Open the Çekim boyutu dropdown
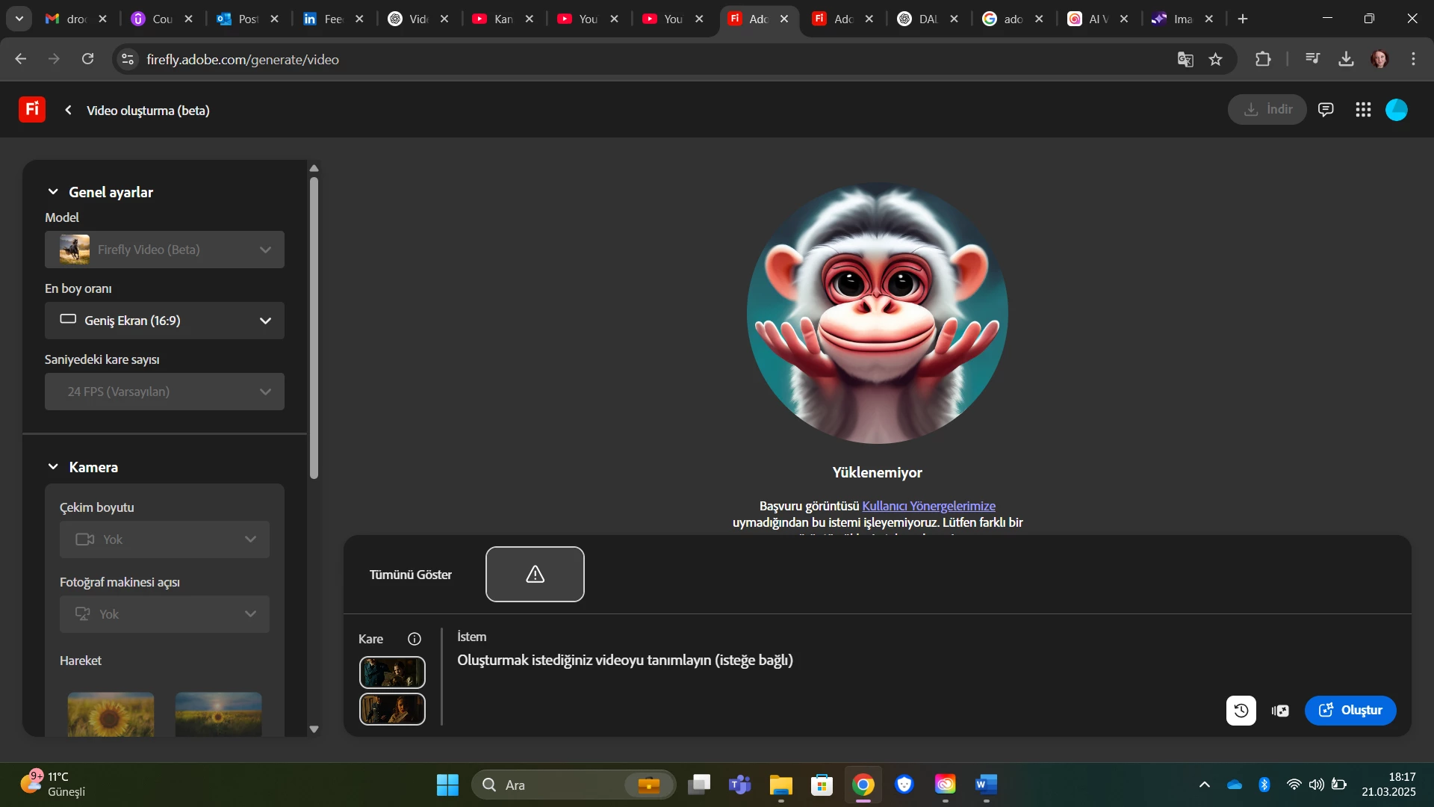The image size is (1434, 807). 164,539
